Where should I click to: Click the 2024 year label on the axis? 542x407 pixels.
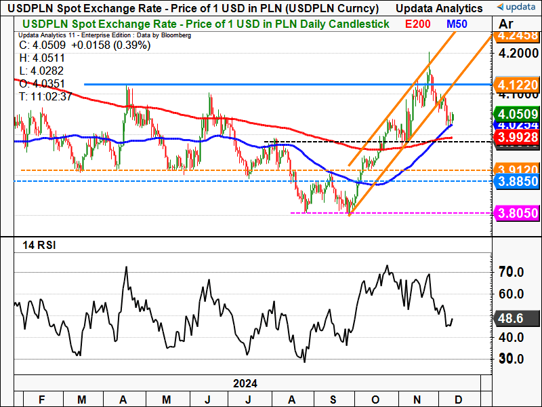(245, 383)
